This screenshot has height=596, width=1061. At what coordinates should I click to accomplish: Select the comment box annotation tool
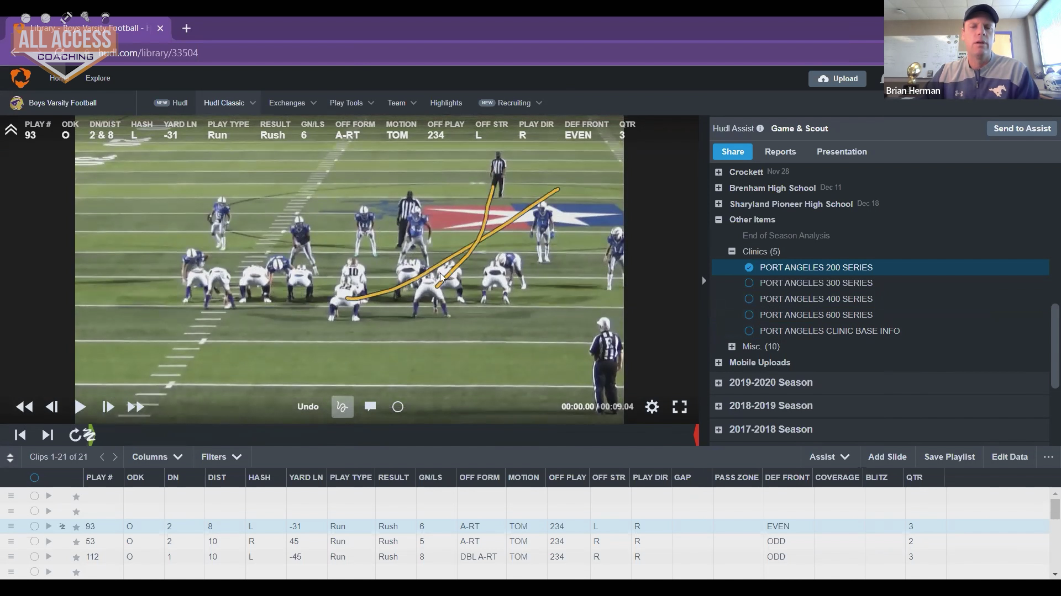click(370, 407)
